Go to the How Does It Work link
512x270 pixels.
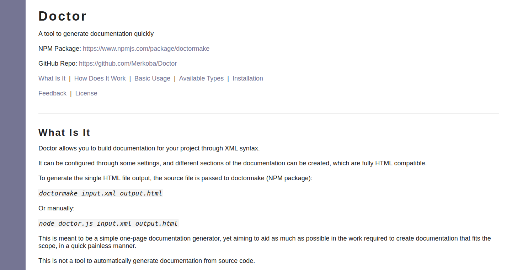pyautogui.click(x=100, y=78)
